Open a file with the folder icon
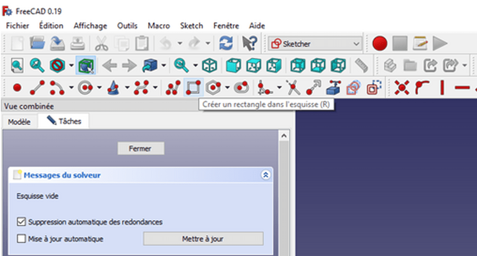 [37, 43]
